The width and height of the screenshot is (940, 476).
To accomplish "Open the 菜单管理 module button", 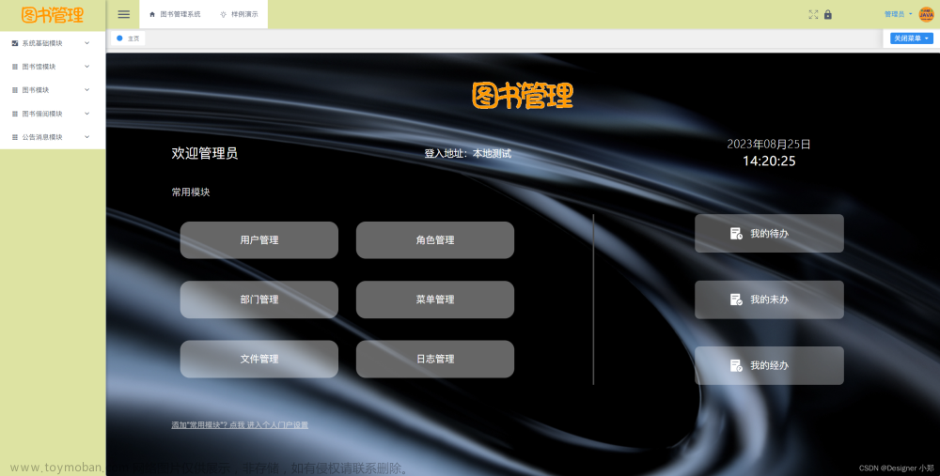I will tap(435, 299).
